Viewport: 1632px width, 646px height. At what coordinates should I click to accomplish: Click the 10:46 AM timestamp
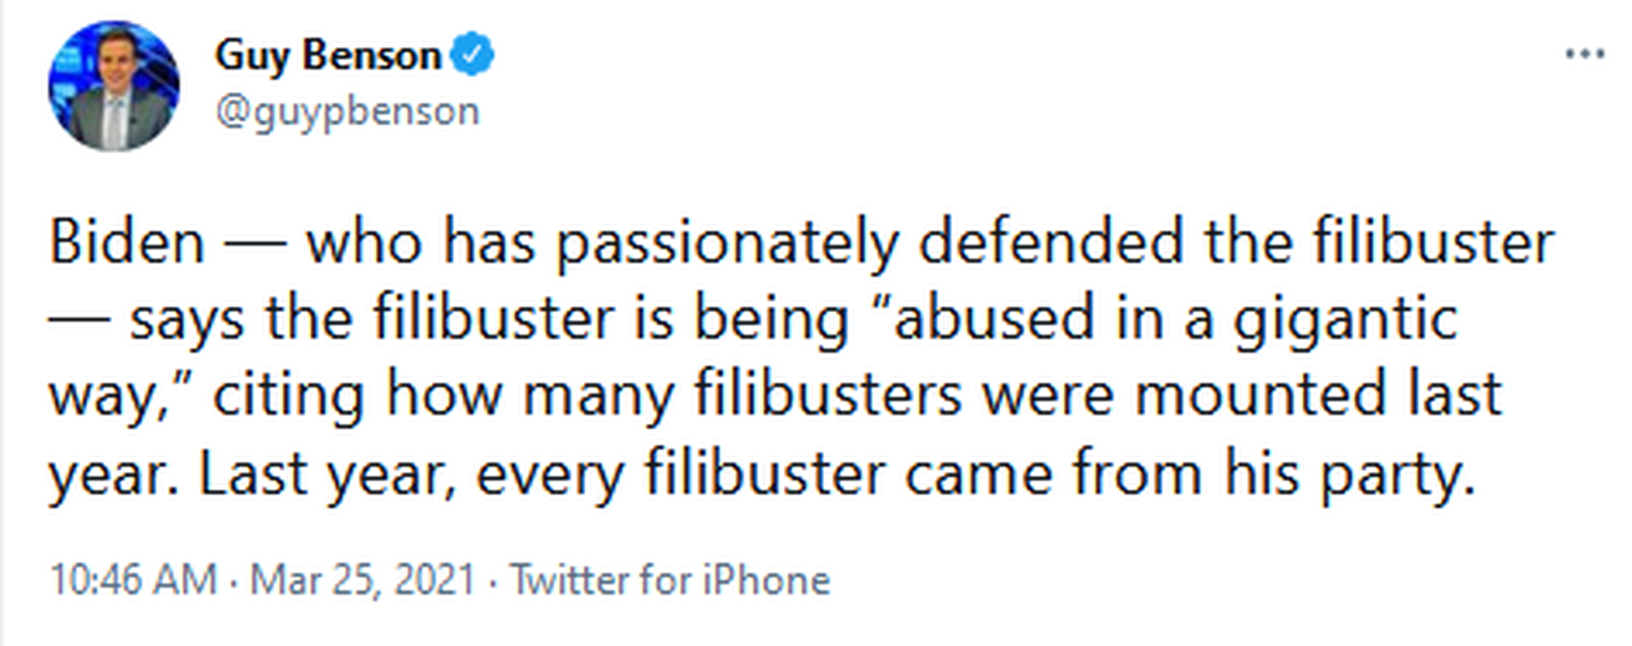[134, 580]
